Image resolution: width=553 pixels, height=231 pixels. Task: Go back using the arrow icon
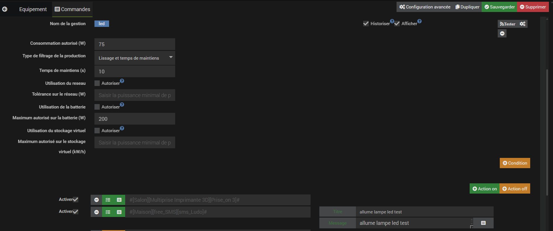point(5,9)
